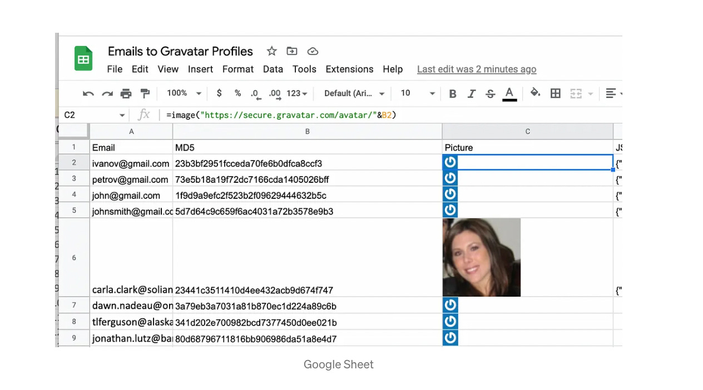Format as currency
The image size is (703, 390).
[x=219, y=93]
